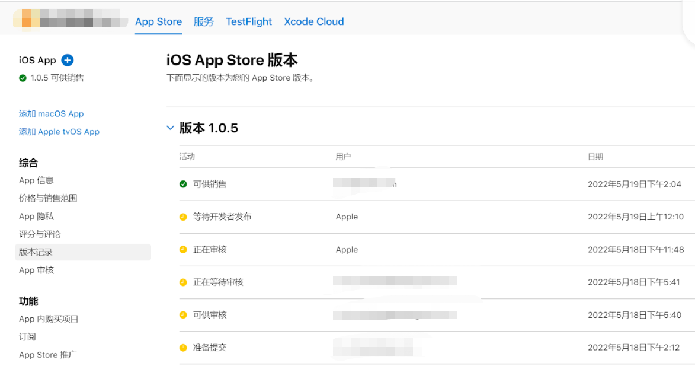
Task: Click the 正在等待审核 activity text
Action: coord(218,282)
